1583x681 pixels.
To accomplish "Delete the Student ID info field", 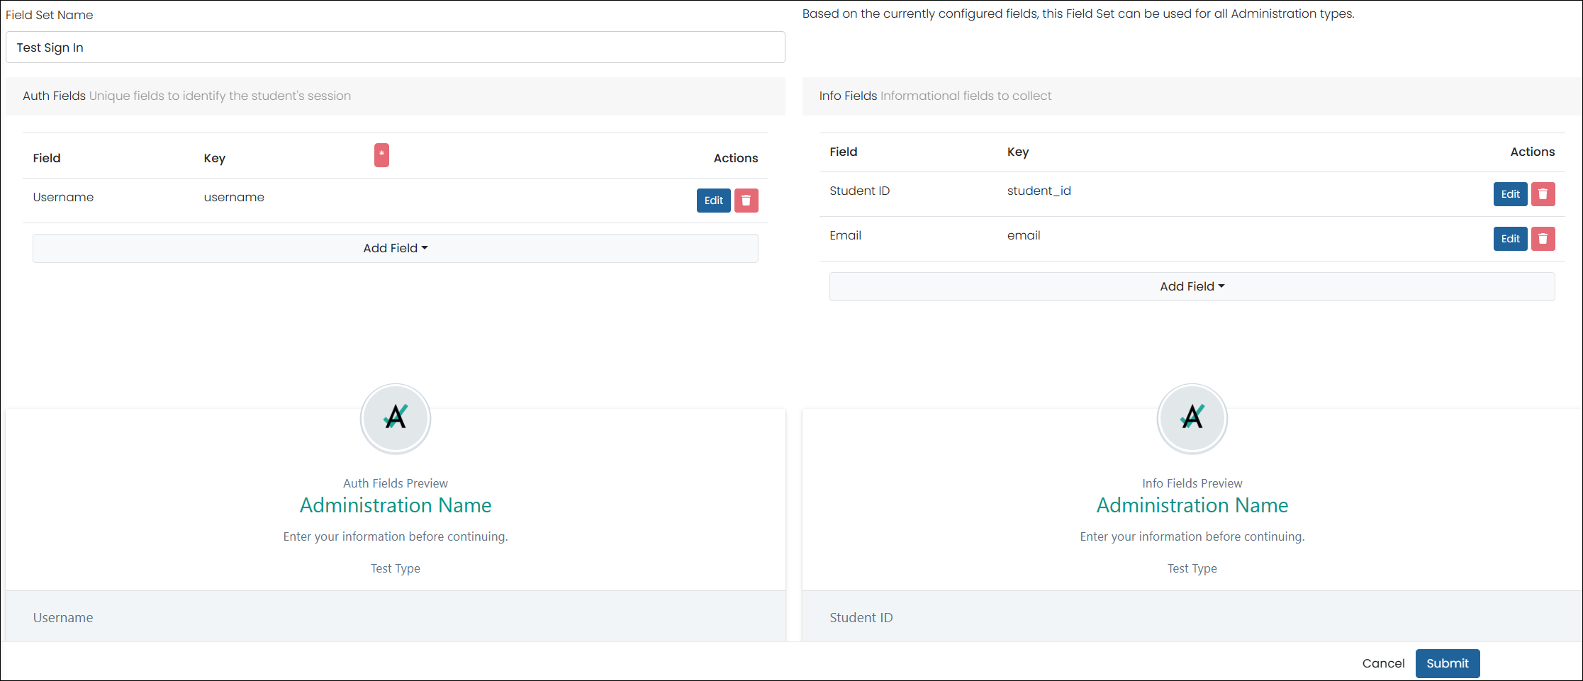I will [x=1543, y=194].
